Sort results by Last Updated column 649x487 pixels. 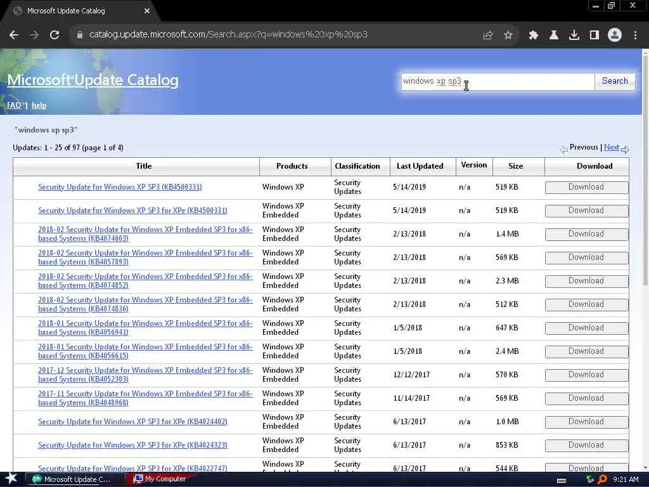420,166
